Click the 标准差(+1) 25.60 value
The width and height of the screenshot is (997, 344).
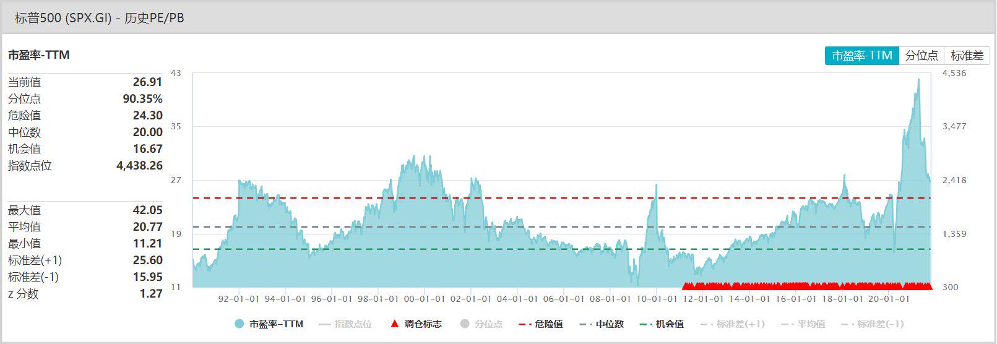147,260
